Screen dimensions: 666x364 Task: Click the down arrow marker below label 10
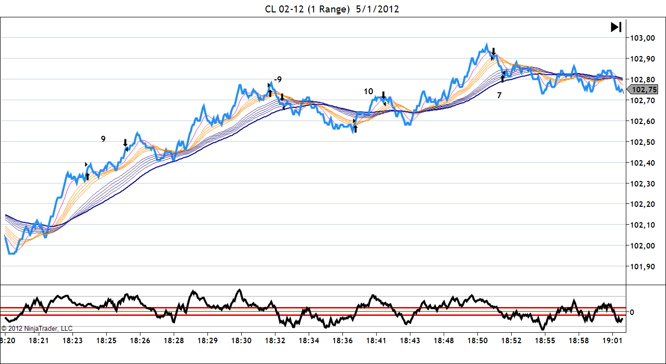384,95
